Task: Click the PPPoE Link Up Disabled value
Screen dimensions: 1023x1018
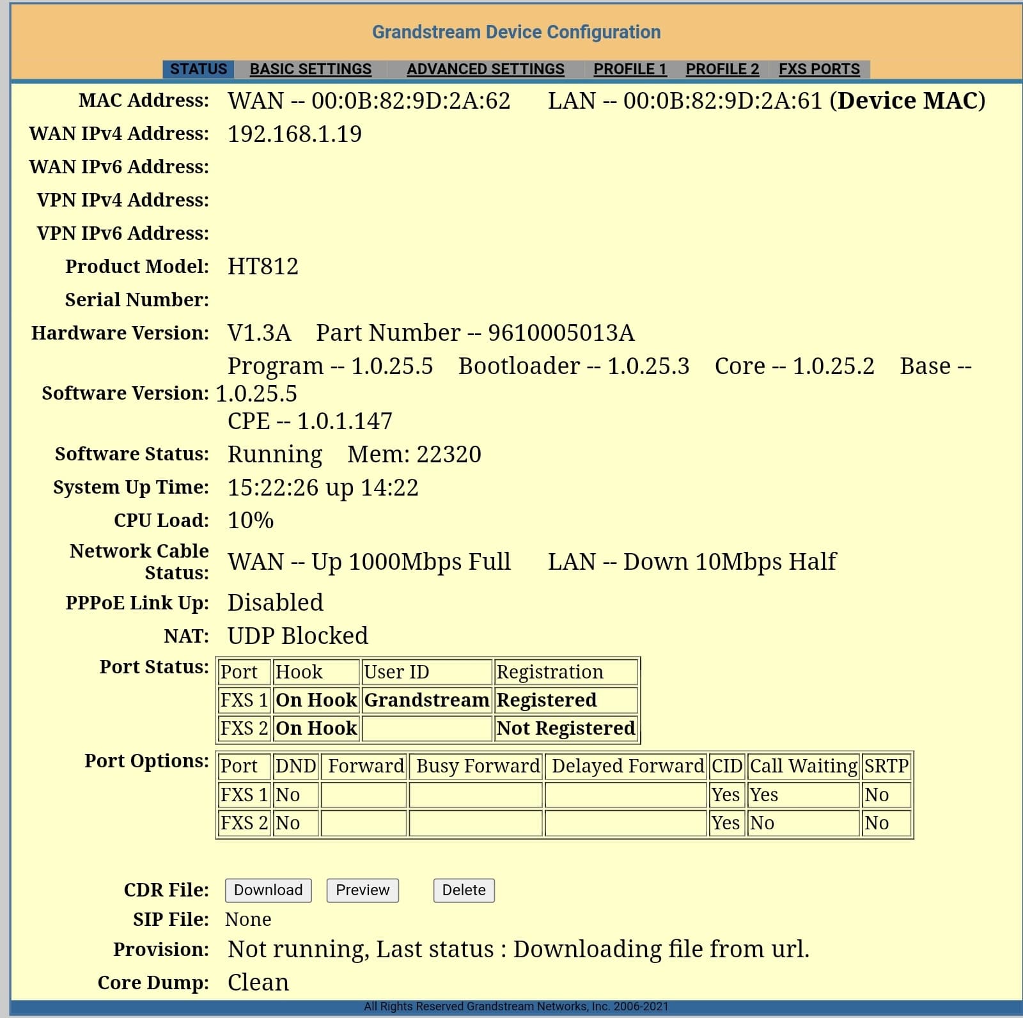Action: [276, 603]
